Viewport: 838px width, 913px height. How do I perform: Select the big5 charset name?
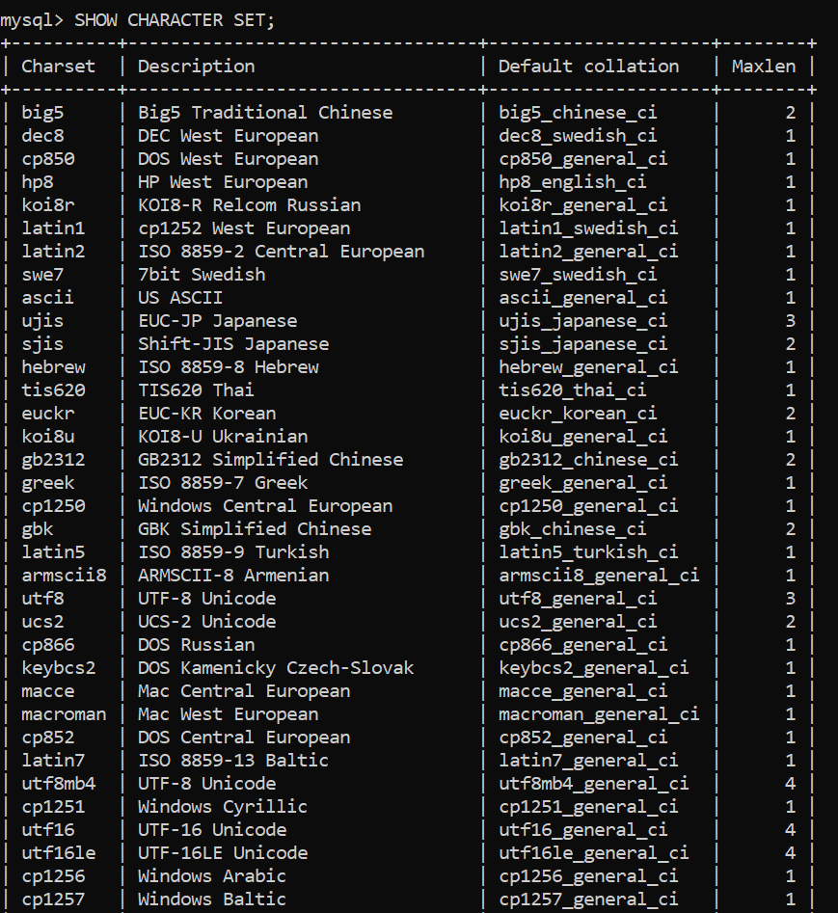click(42, 113)
